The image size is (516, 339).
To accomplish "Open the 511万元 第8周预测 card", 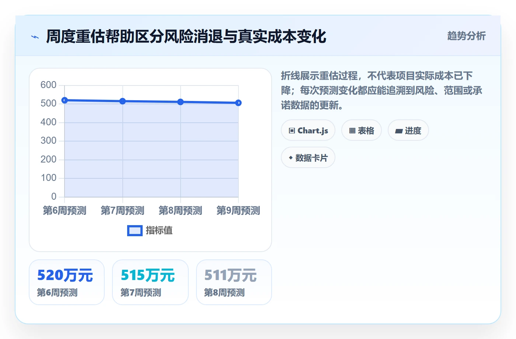I will tap(234, 282).
